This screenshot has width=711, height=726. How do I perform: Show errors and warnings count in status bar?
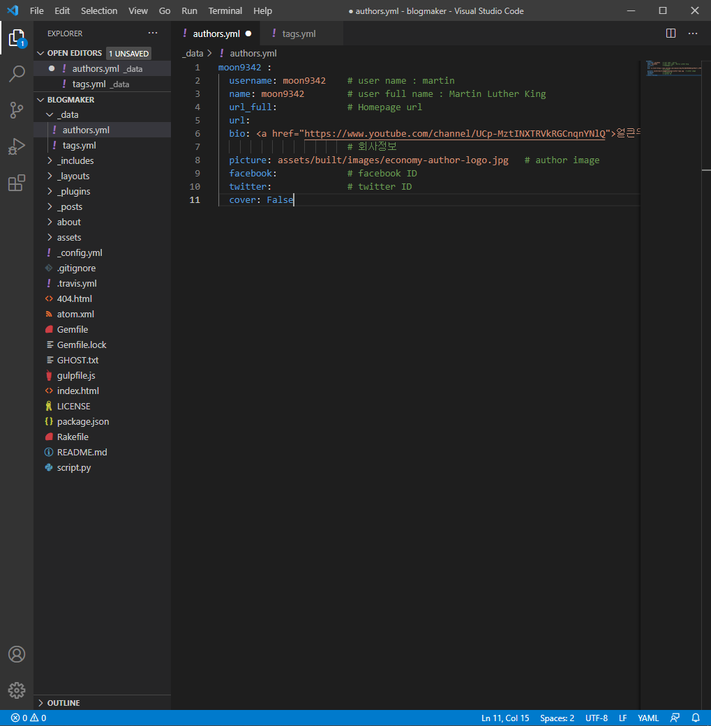29,718
